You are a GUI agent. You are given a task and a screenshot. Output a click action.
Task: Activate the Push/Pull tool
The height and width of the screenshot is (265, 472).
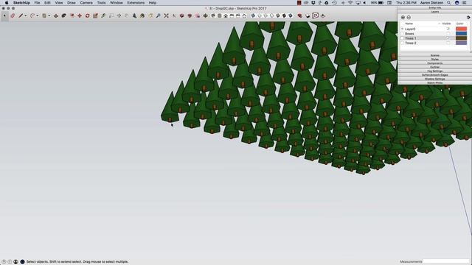[56, 15]
